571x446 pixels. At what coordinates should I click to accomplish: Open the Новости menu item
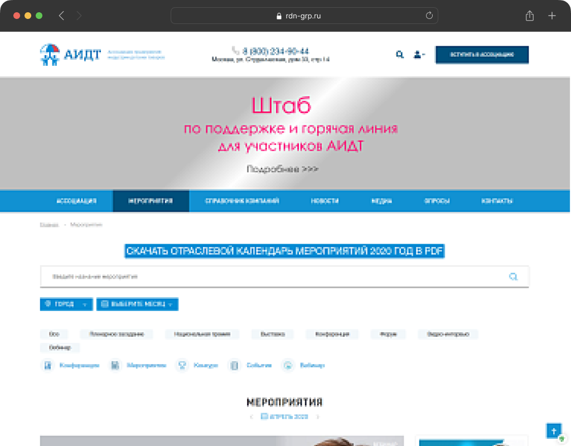pos(325,201)
